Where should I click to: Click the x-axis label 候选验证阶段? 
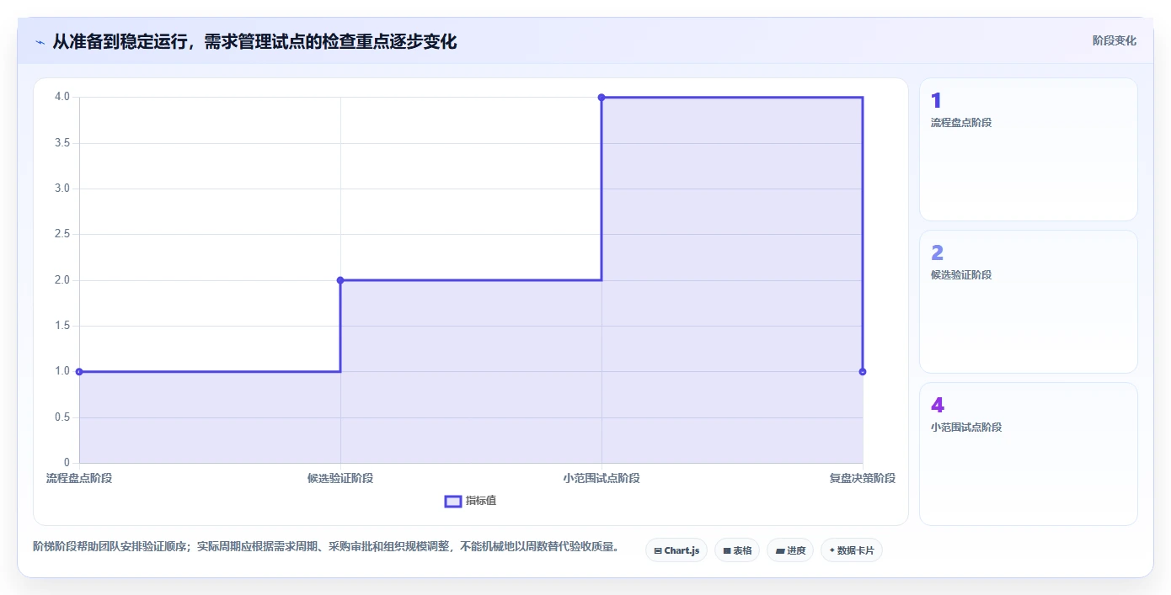340,478
